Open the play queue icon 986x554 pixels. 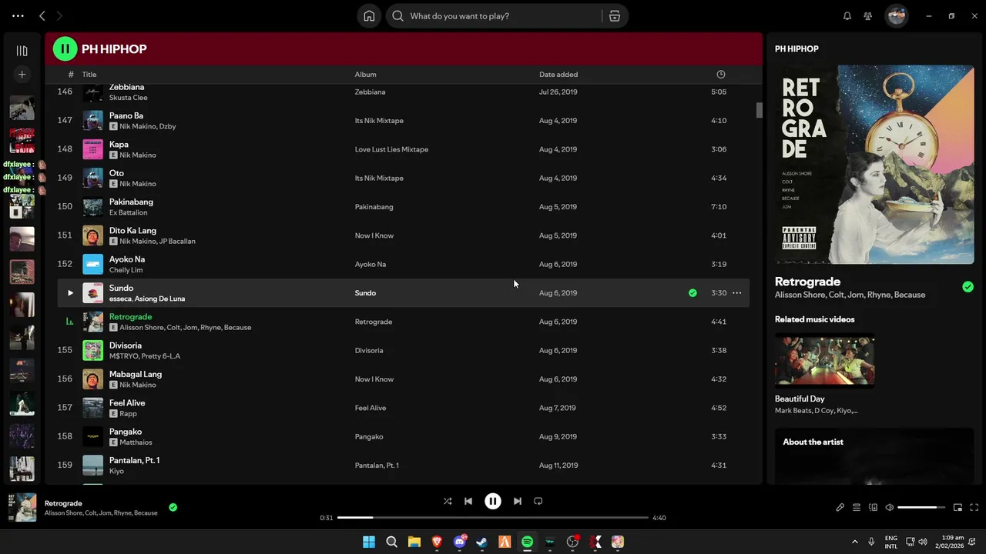point(857,508)
